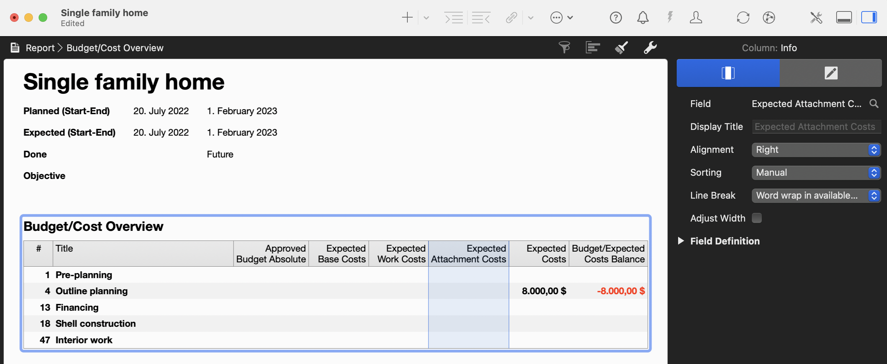The width and height of the screenshot is (887, 364).
Task: Click the outdent icon in toolbar
Action: pos(481,18)
